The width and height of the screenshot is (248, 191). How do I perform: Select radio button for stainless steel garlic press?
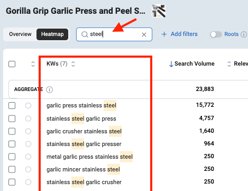(x=28, y=119)
